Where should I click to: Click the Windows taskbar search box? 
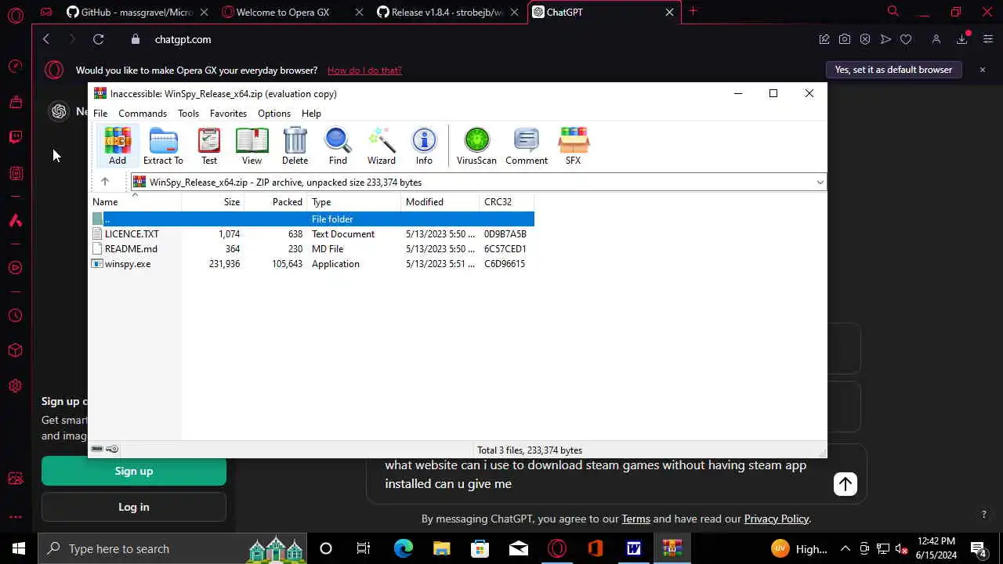tap(172, 548)
